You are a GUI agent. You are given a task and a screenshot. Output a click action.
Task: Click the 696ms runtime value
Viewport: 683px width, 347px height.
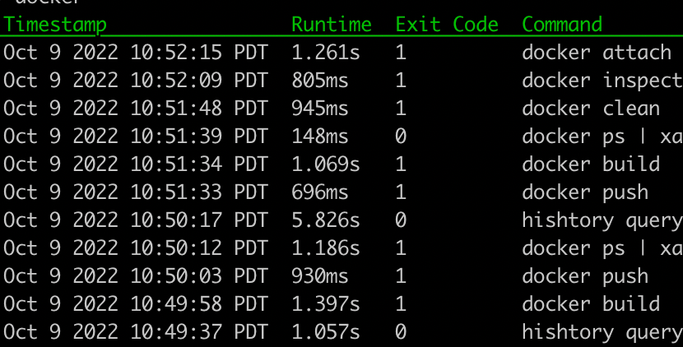320,192
